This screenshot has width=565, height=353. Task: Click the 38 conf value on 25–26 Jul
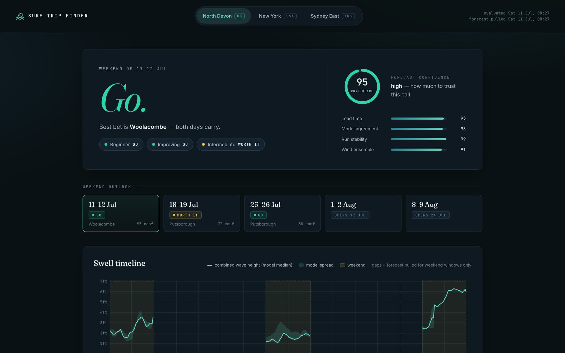[x=307, y=224]
